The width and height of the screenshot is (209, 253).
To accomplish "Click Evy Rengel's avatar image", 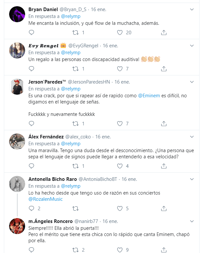I will point(17,51).
